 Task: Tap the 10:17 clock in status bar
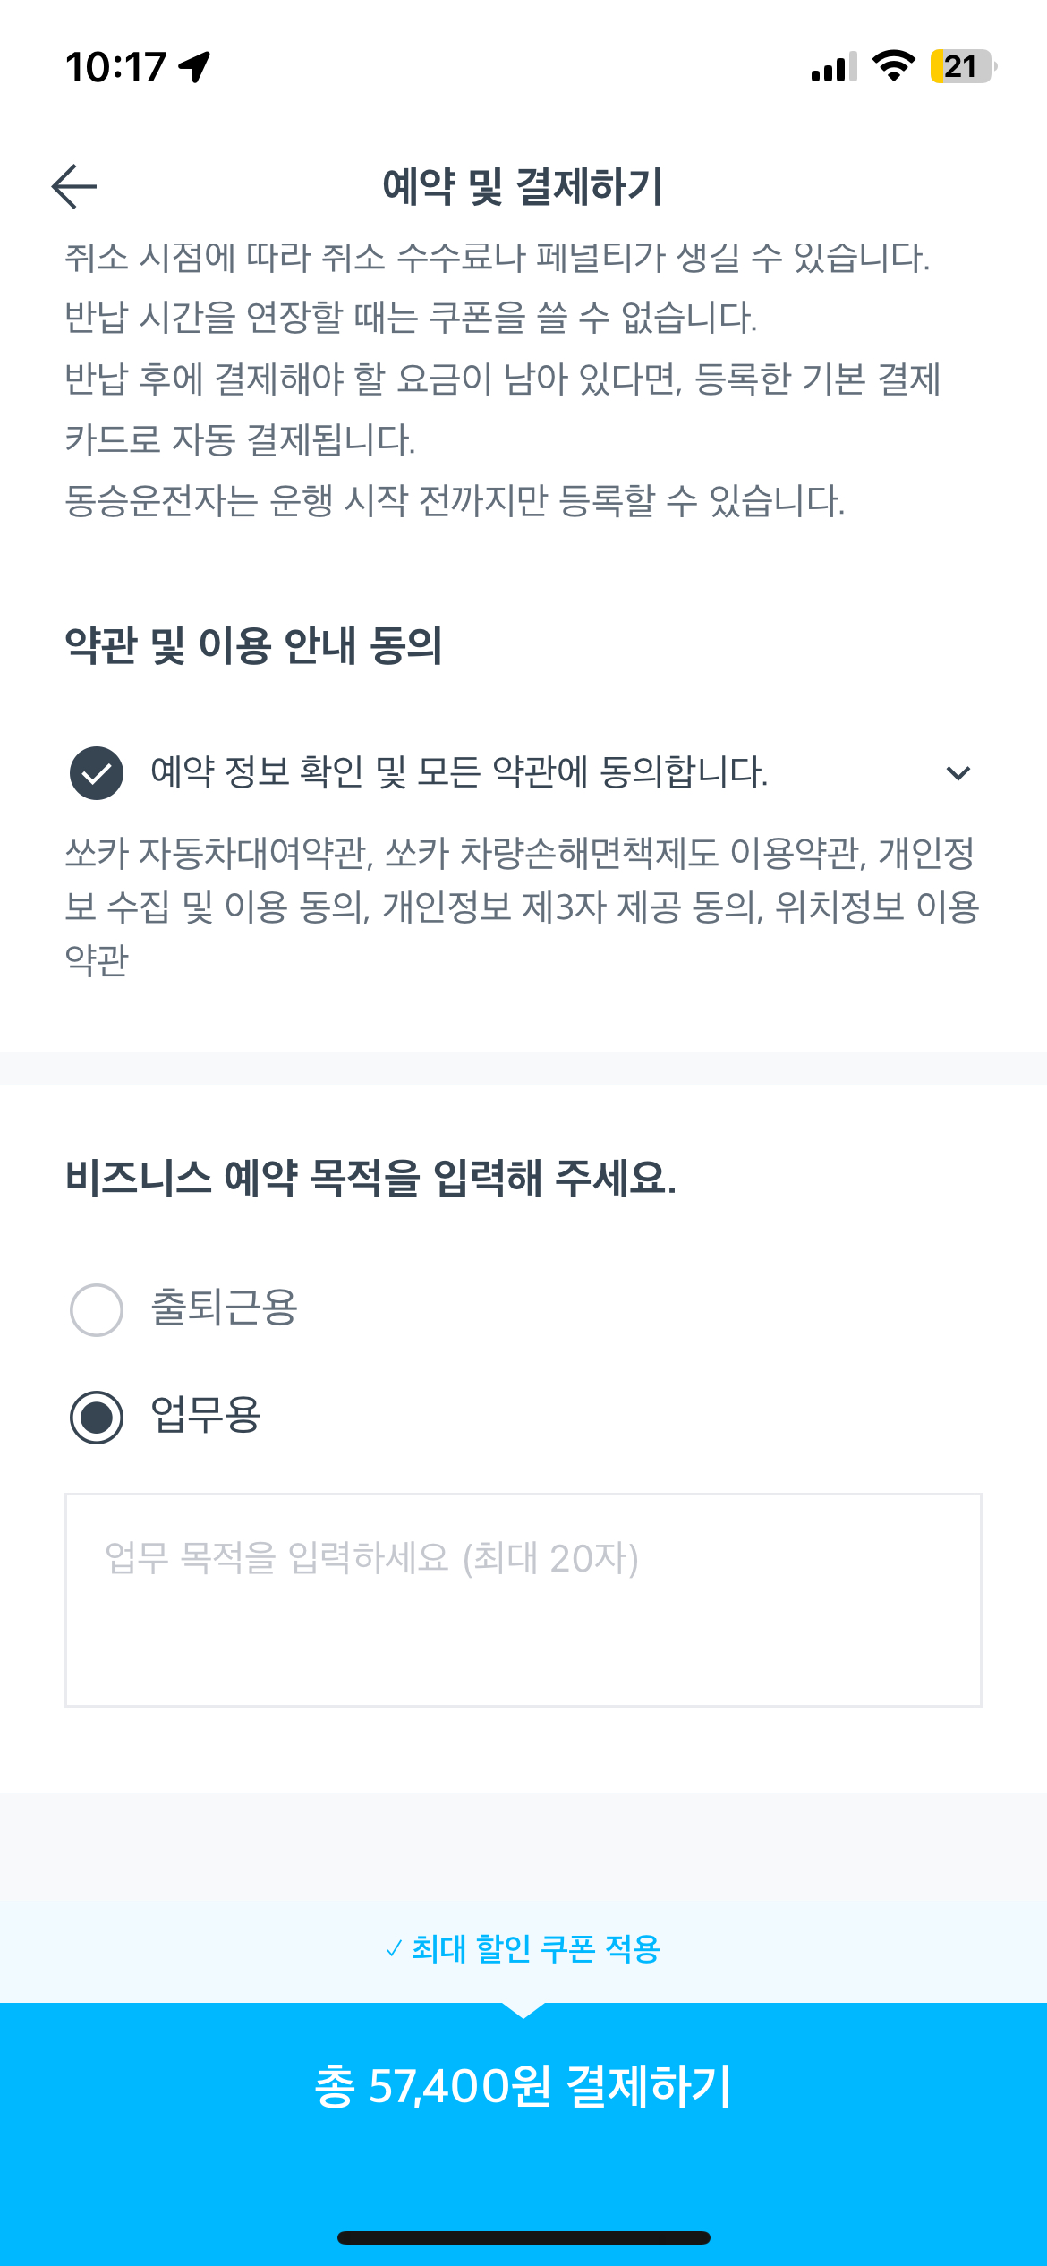[x=115, y=67]
